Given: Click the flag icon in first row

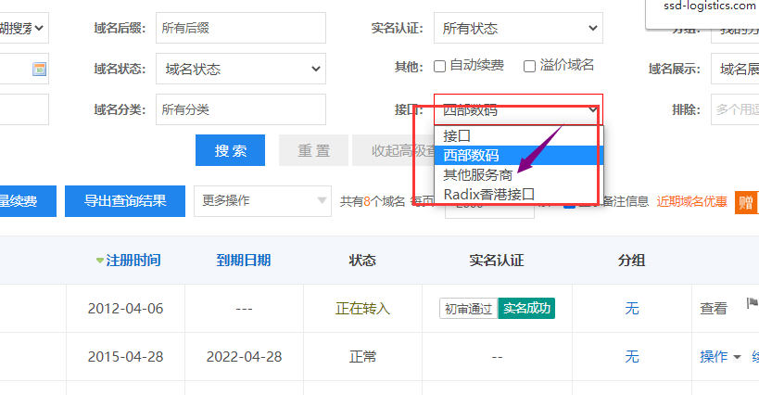Looking at the screenshot, I should click(x=752, y=307).
